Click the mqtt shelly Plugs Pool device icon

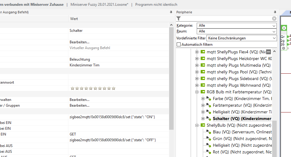point(203,72)
